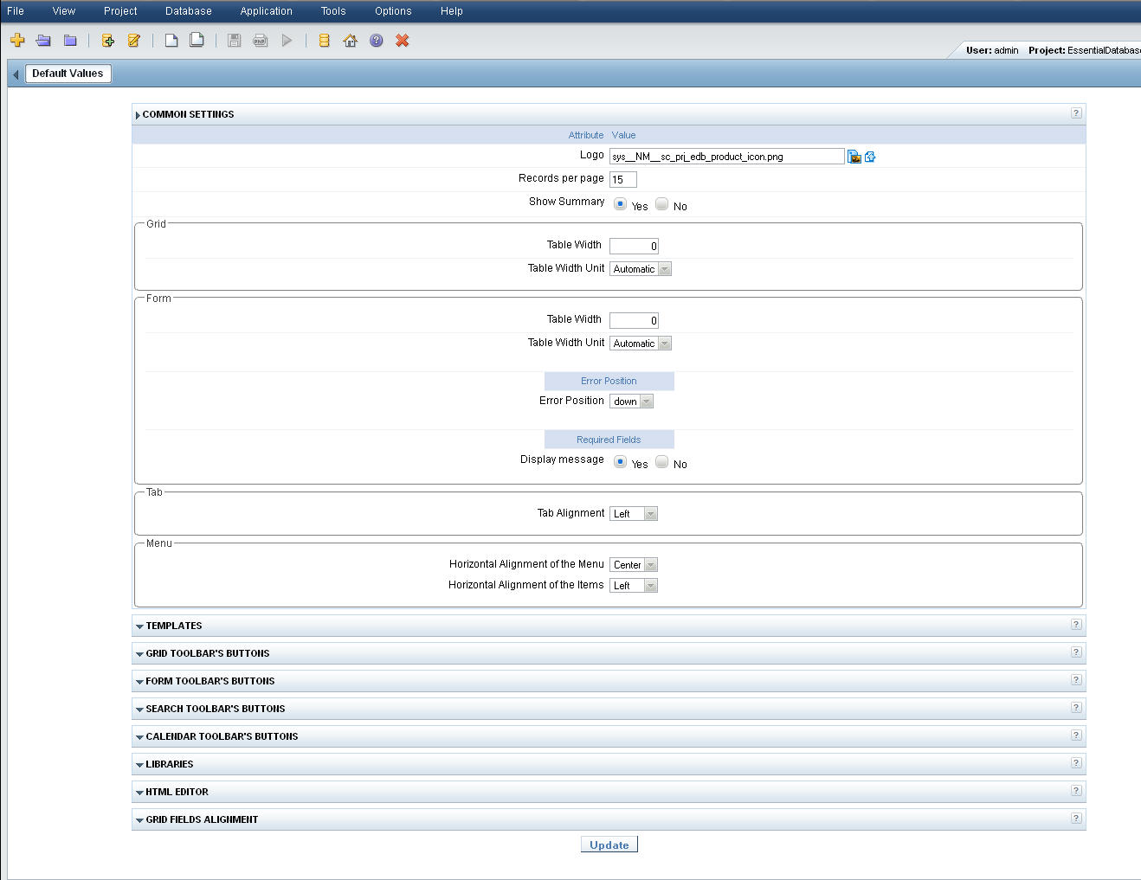The image size is (1141, 880).
Task: Open Error Position dropdown
Action: click(631, 401)
